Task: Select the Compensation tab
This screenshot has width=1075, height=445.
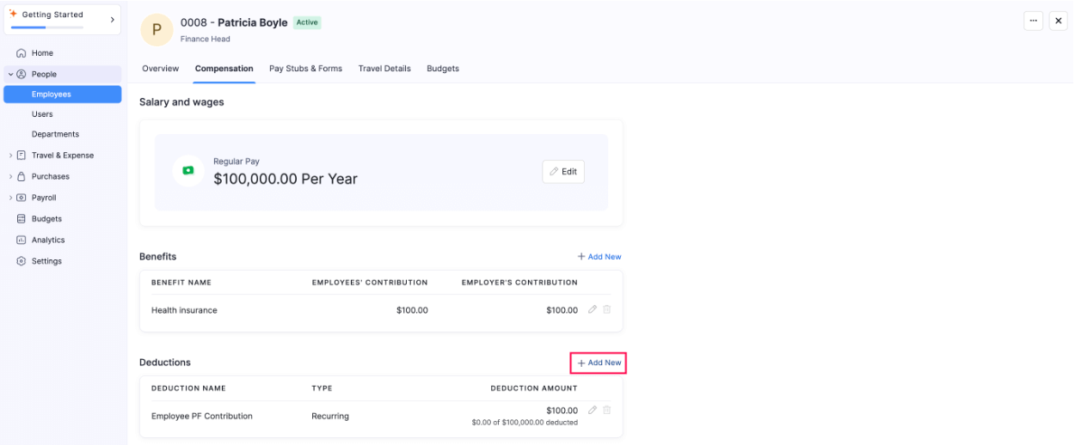Action: click(x=224, y=69)
